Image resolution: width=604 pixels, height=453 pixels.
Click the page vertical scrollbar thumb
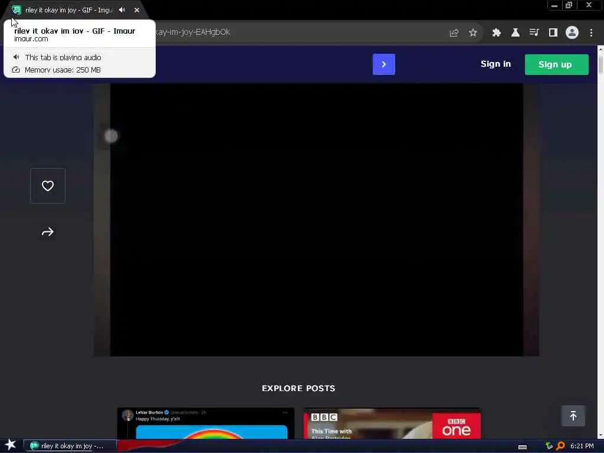[x=600, y=64]
